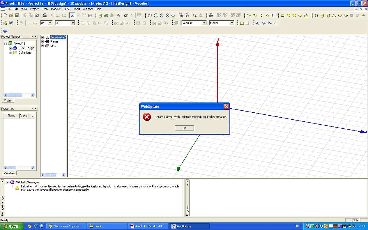The image size is (368, 230).
Task: Open the HFSS menu
Action: (x=67, y=9)
